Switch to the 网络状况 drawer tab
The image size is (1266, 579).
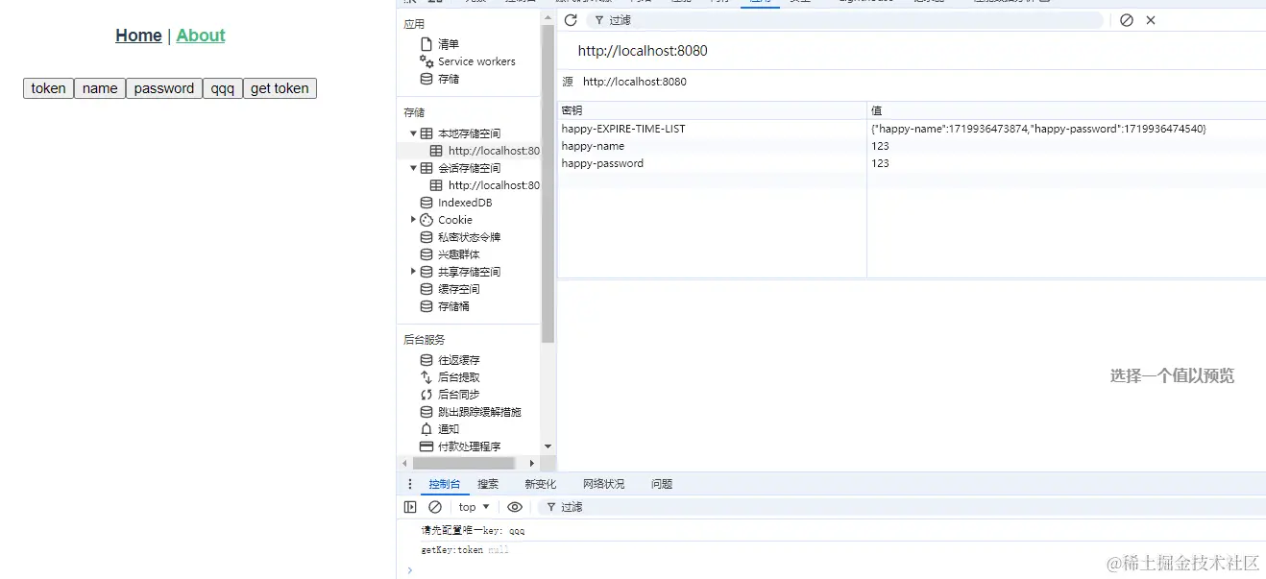point(603,484)
